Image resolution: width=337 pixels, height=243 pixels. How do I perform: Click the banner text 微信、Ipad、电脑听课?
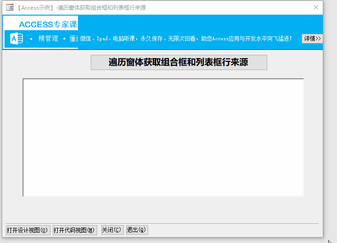pyautogui.click(x=108, y=38)
